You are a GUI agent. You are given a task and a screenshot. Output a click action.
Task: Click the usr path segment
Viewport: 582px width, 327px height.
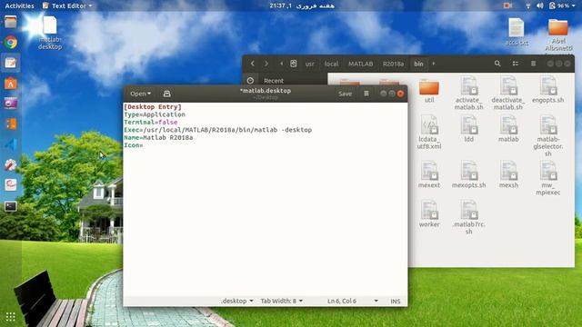pos(309,64)
